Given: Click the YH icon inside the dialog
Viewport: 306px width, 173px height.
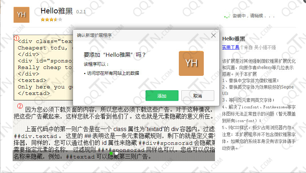Looking at the screenshot, I should [191, 63].
